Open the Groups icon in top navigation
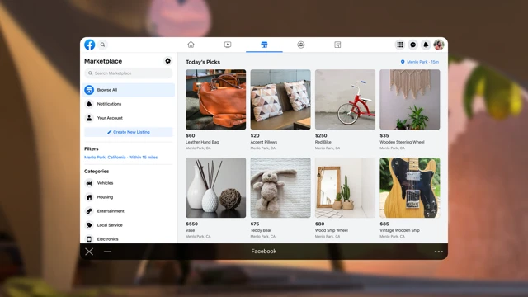Viewport: 528px width, 297px height. point(301,45)
